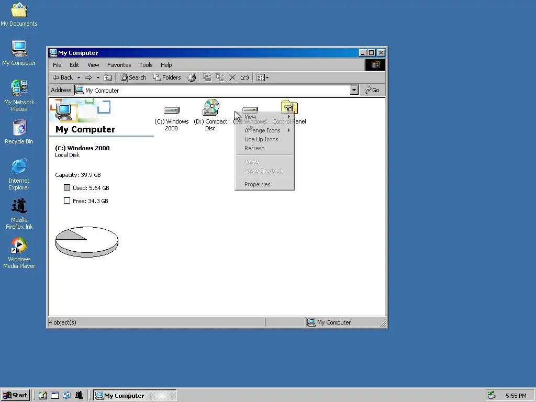Launch Firefox from the quick launch bar

[x=79, y=395]
